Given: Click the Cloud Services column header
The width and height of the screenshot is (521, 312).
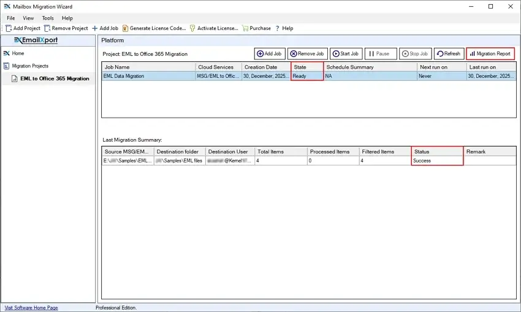Looking at the screenshot, I should [219, 67].
